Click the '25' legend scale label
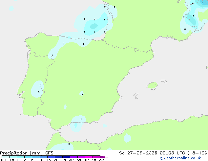Image resolution: width=208 pixels, height=161 pixels. tap(64, 160)
